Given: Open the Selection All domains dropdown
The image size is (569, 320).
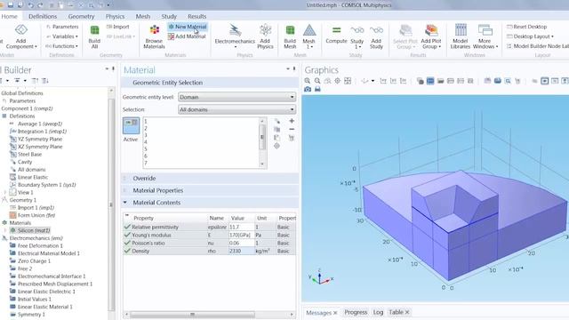Looking at the screenshot, I should 237,109.
